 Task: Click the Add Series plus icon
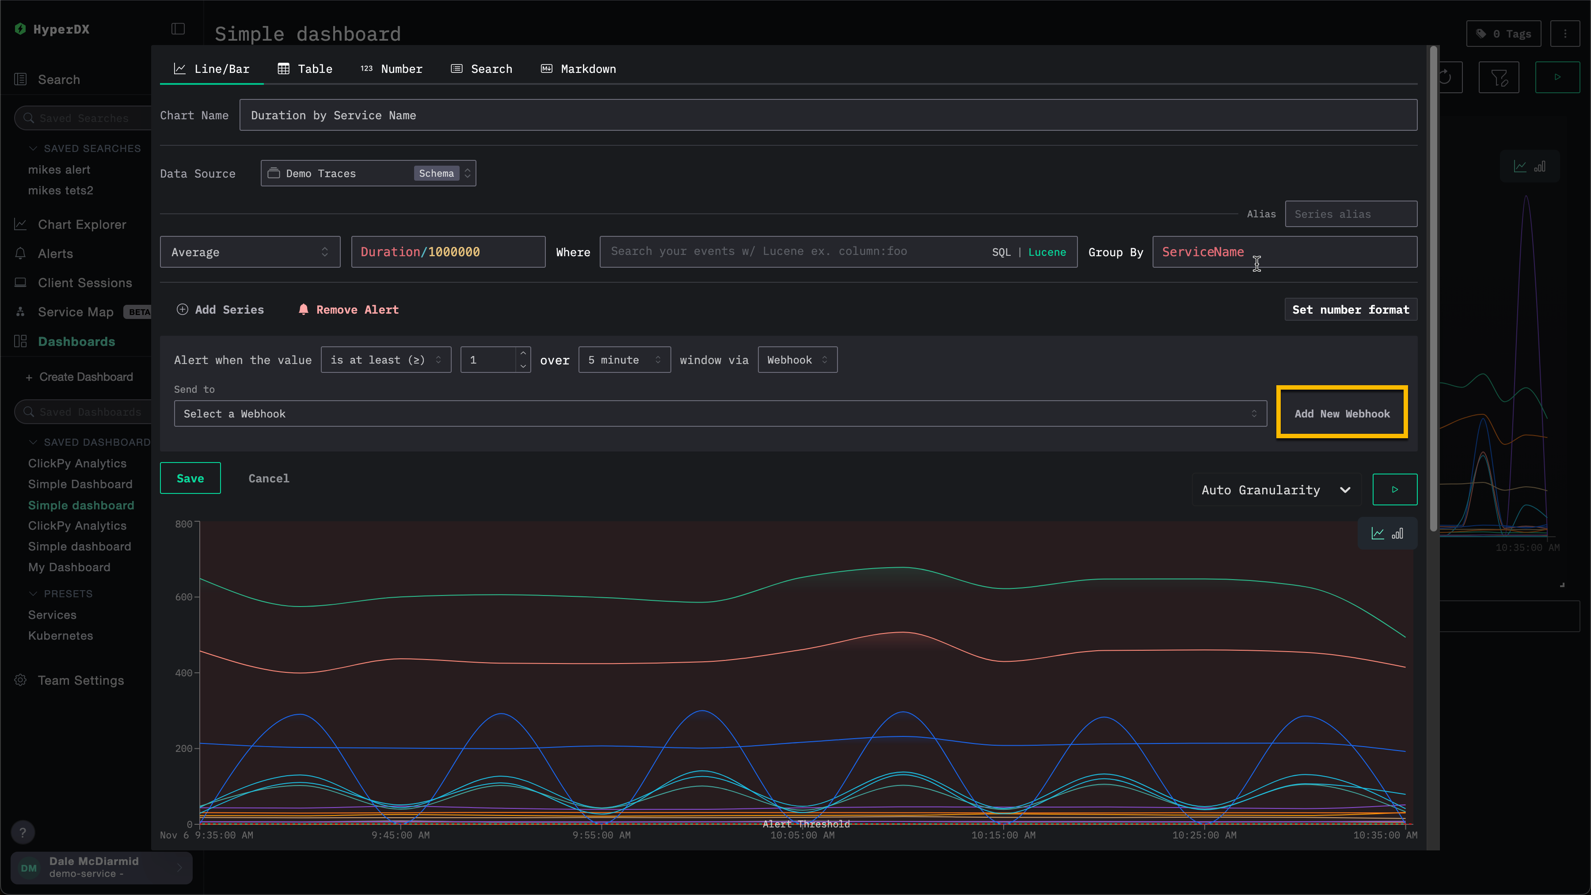(x=182, y=309)
